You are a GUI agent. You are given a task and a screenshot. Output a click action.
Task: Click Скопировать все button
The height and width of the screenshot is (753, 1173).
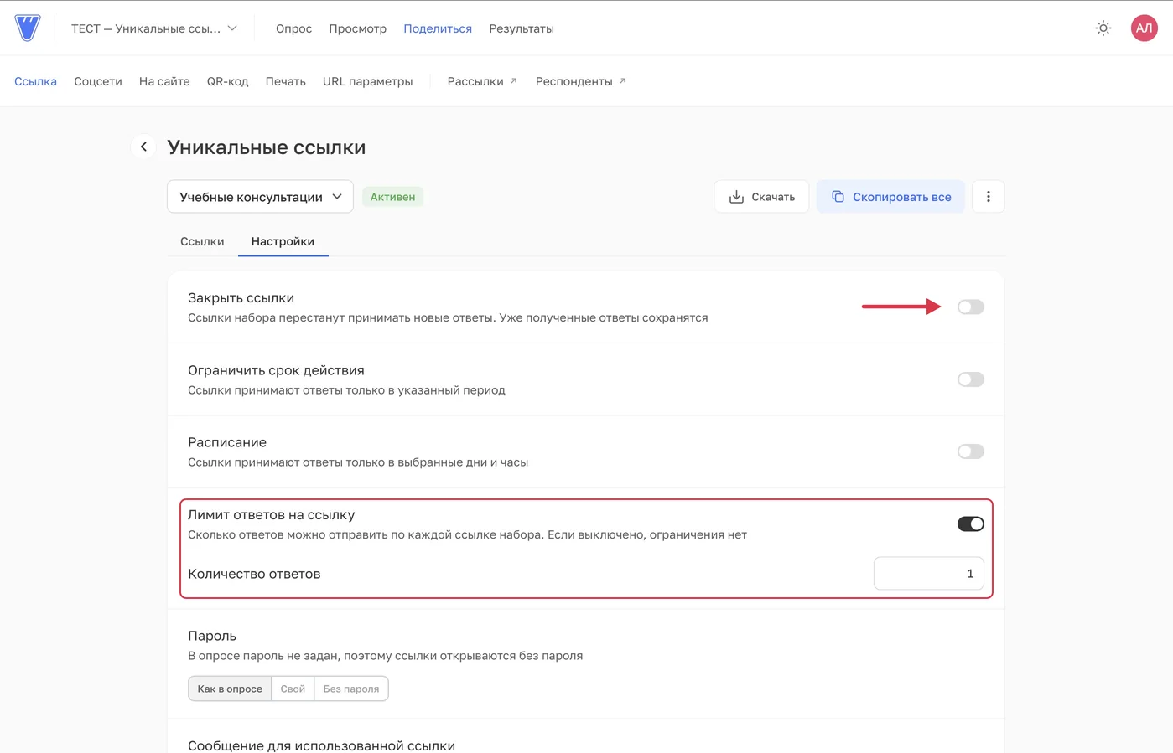[890, 197]
